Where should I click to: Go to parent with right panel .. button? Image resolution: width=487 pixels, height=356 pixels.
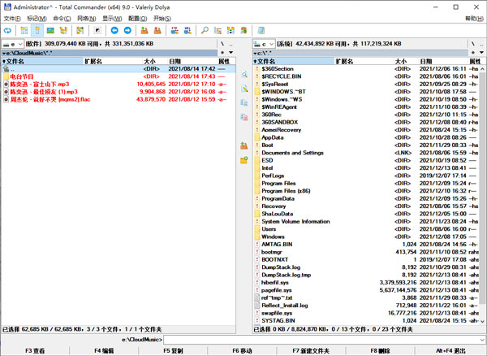coord(481,44)
